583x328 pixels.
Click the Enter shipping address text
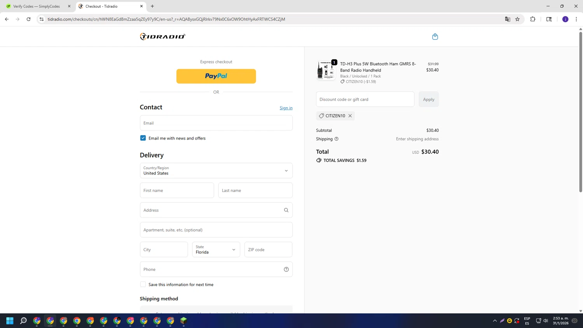pyautogui.click(x=417, y=139)
